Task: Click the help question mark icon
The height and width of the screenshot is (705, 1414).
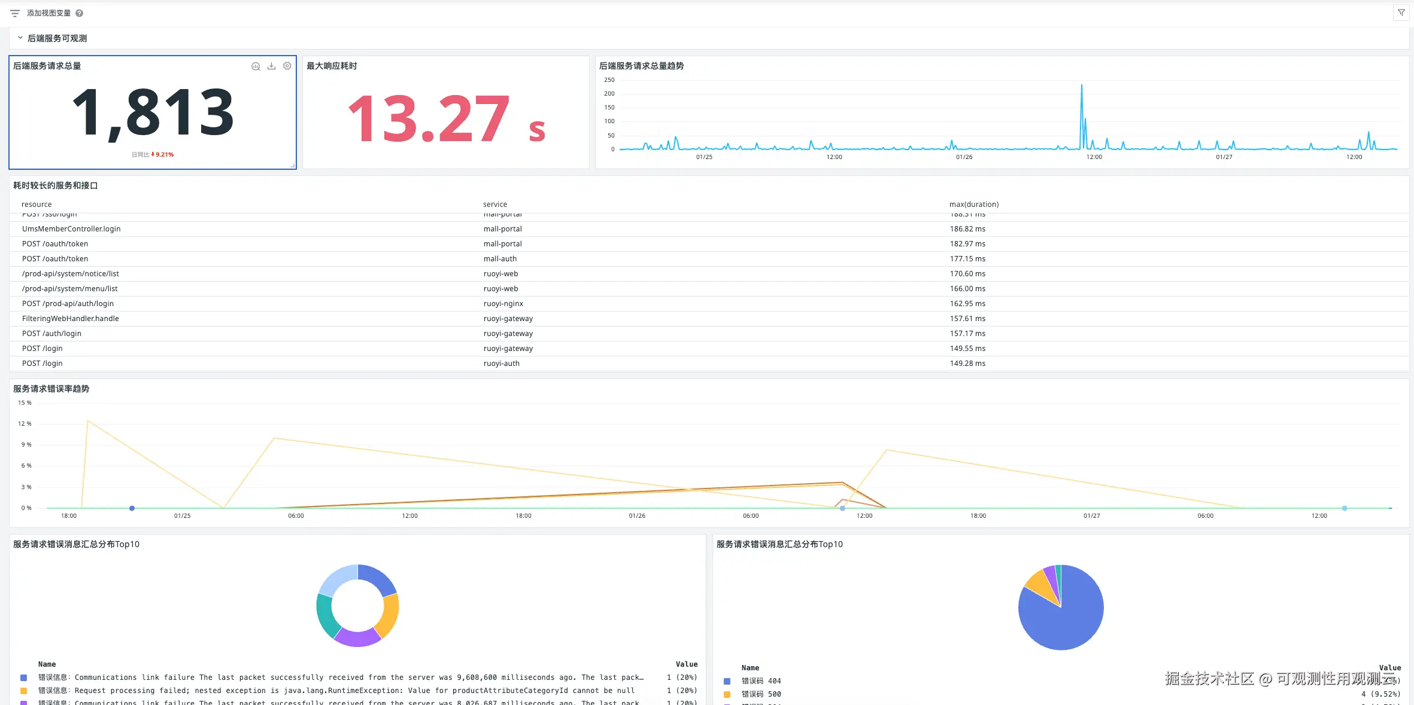Action: tap(80, 13)
